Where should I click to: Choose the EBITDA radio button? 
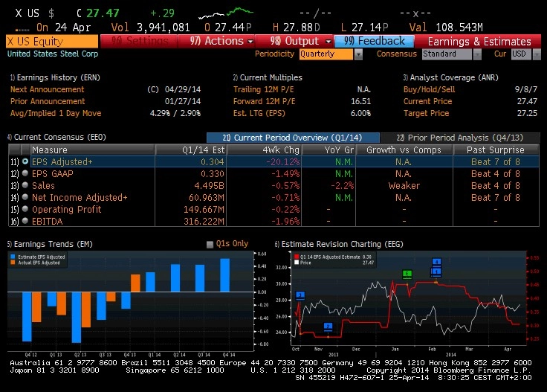click(x=25, y=221)
